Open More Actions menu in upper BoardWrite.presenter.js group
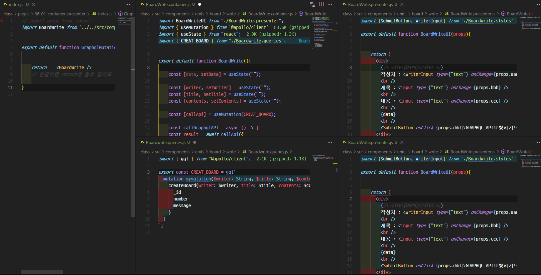The height and width of the screenshot is (275, 541). (x=537, y=4)
